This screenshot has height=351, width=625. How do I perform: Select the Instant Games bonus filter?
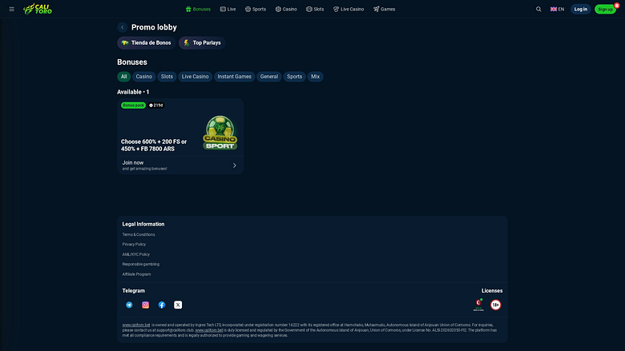point(234,77)
